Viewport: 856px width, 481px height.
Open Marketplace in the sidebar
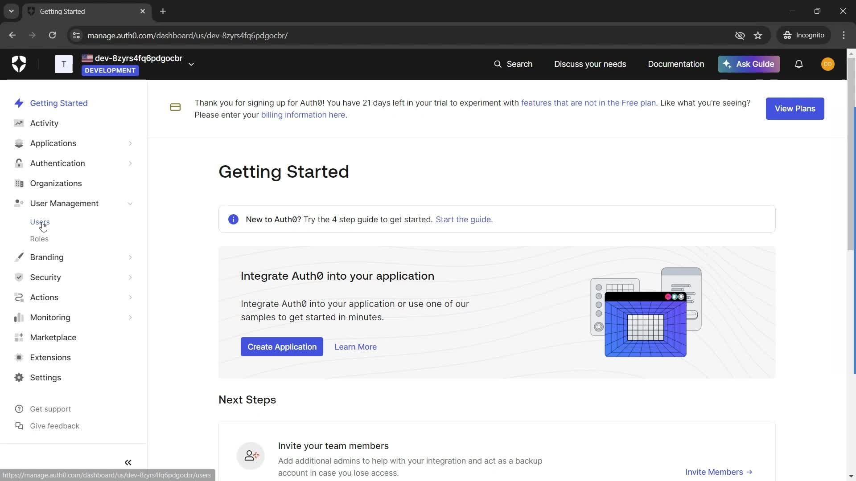(x=53, y=338)
